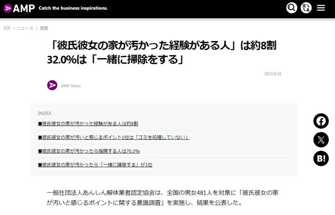Open the search magnifier icon
Screen dimensions: 335x215
point(291,8)
